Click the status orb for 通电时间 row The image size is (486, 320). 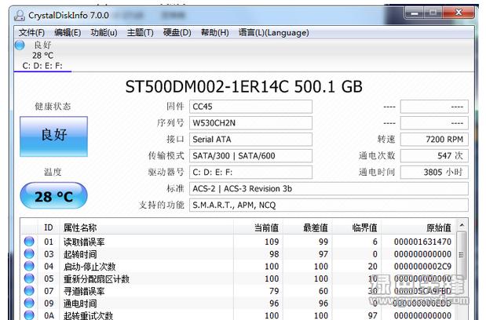point(29,303)
